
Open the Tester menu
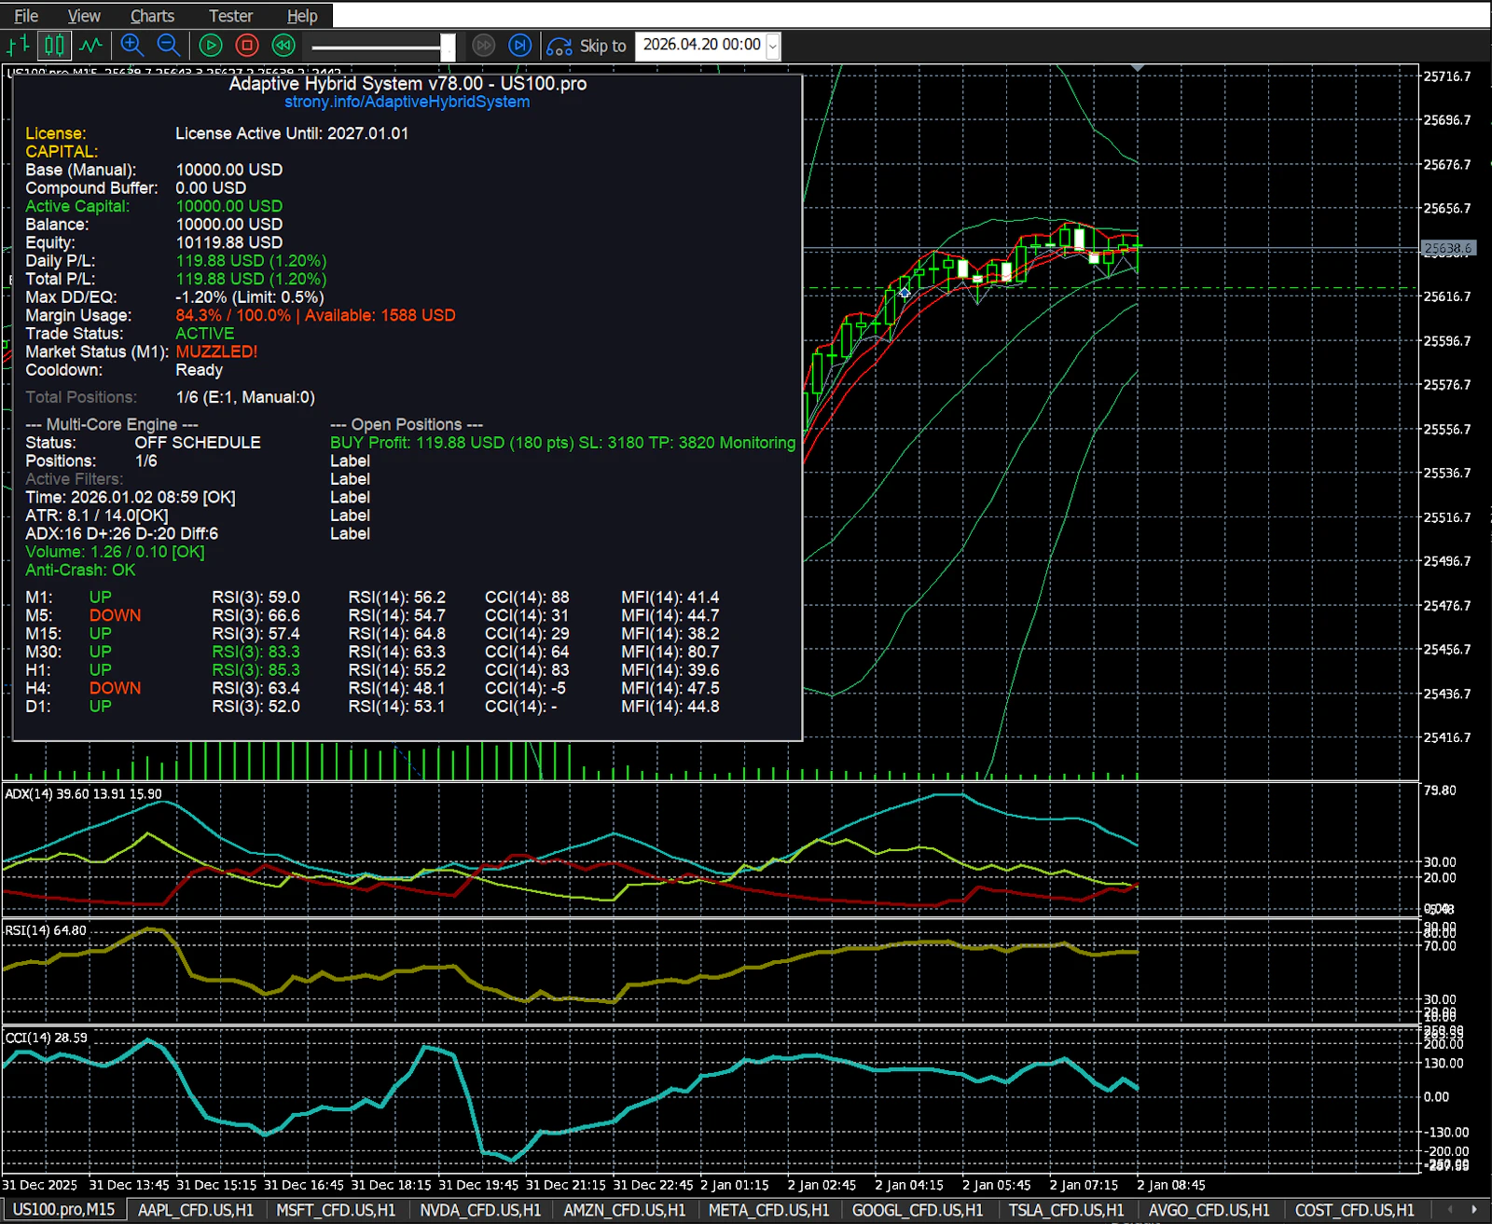(x=230, y=16)
